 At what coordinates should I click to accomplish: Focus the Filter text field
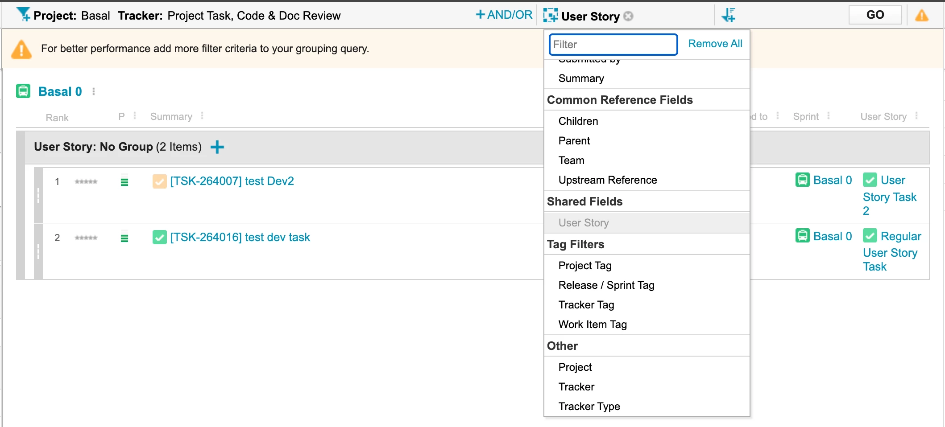tap(613, 45)
